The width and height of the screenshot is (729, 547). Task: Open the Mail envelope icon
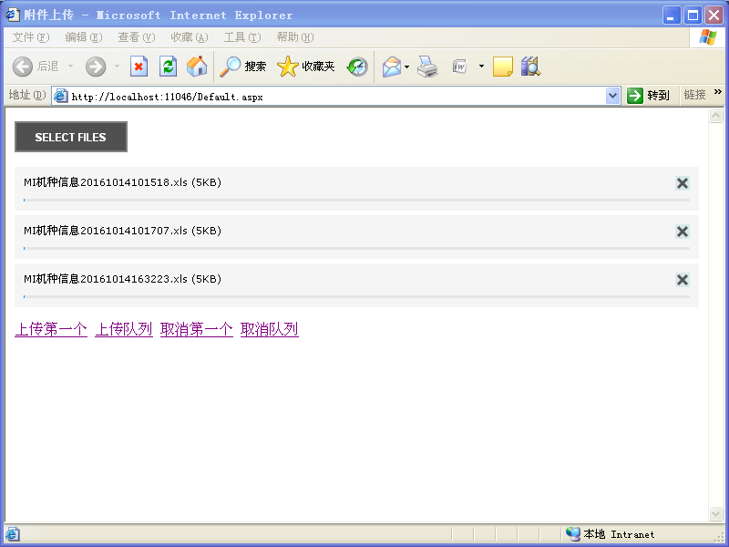pos(392,67)
